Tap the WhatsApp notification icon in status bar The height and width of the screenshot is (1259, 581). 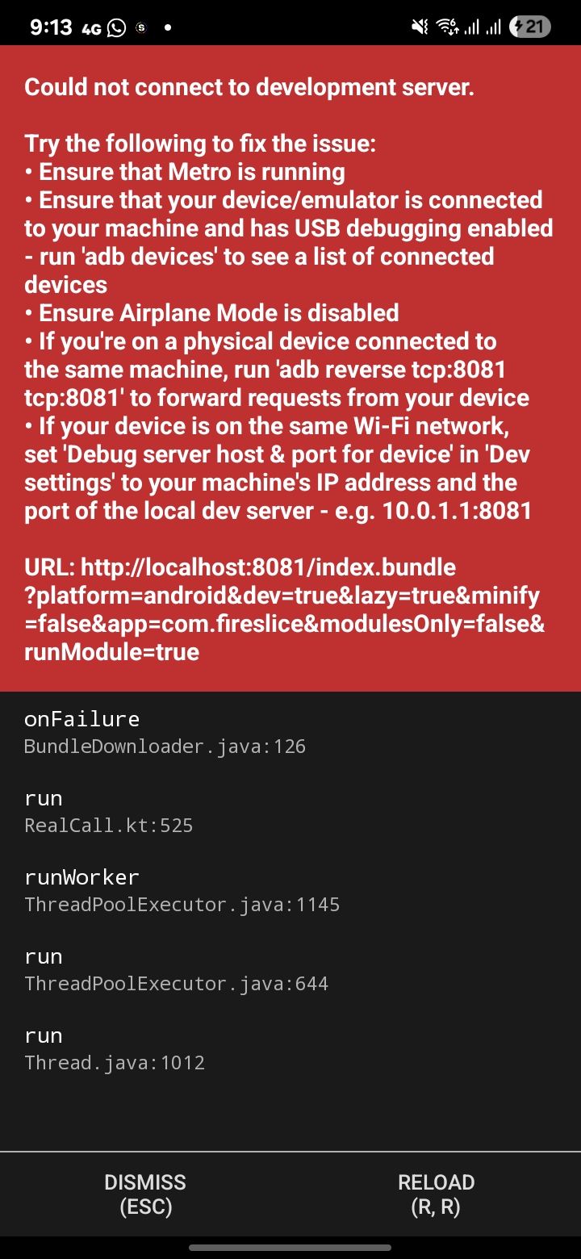[117, 27]
